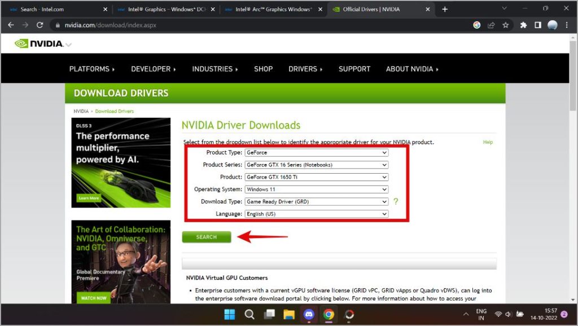Close the Official Drivers NVIDIA tab

pos(428,9)
